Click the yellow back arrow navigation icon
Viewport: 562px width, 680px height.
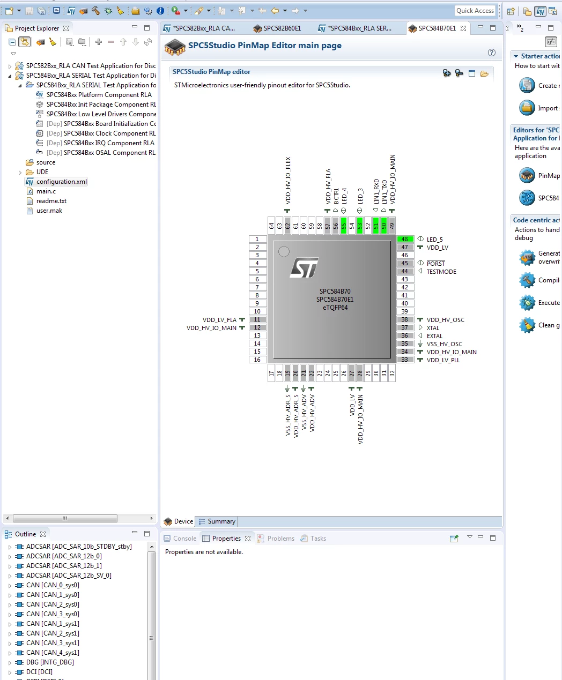275,11
